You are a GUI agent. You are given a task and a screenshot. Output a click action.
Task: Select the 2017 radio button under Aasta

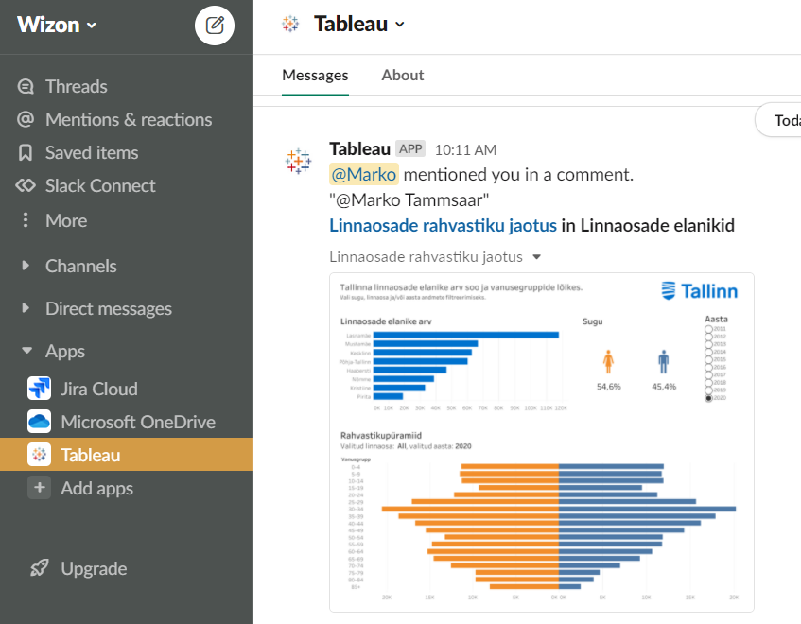[708, 374]
